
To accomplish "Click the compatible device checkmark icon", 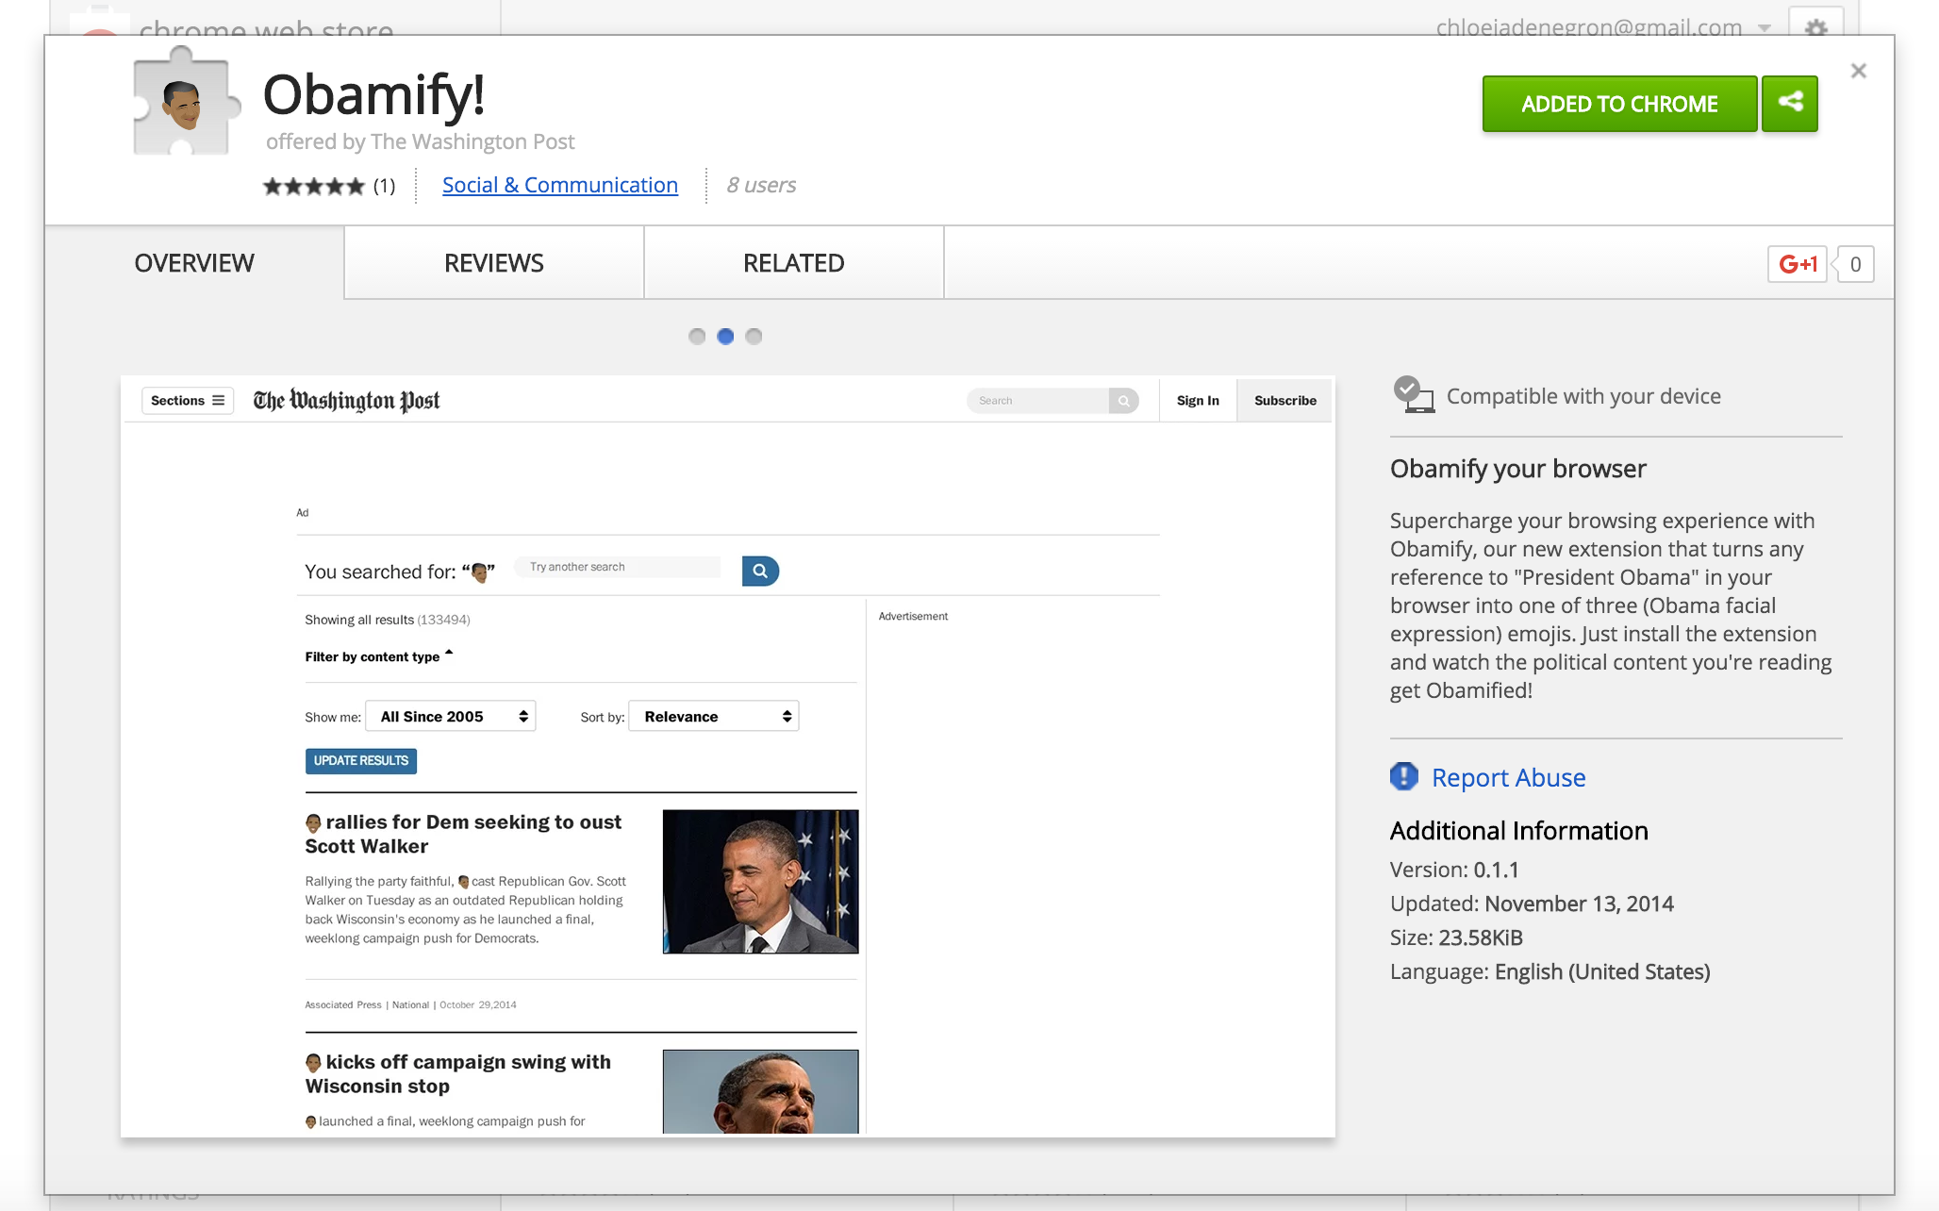I will (1413, 394).
